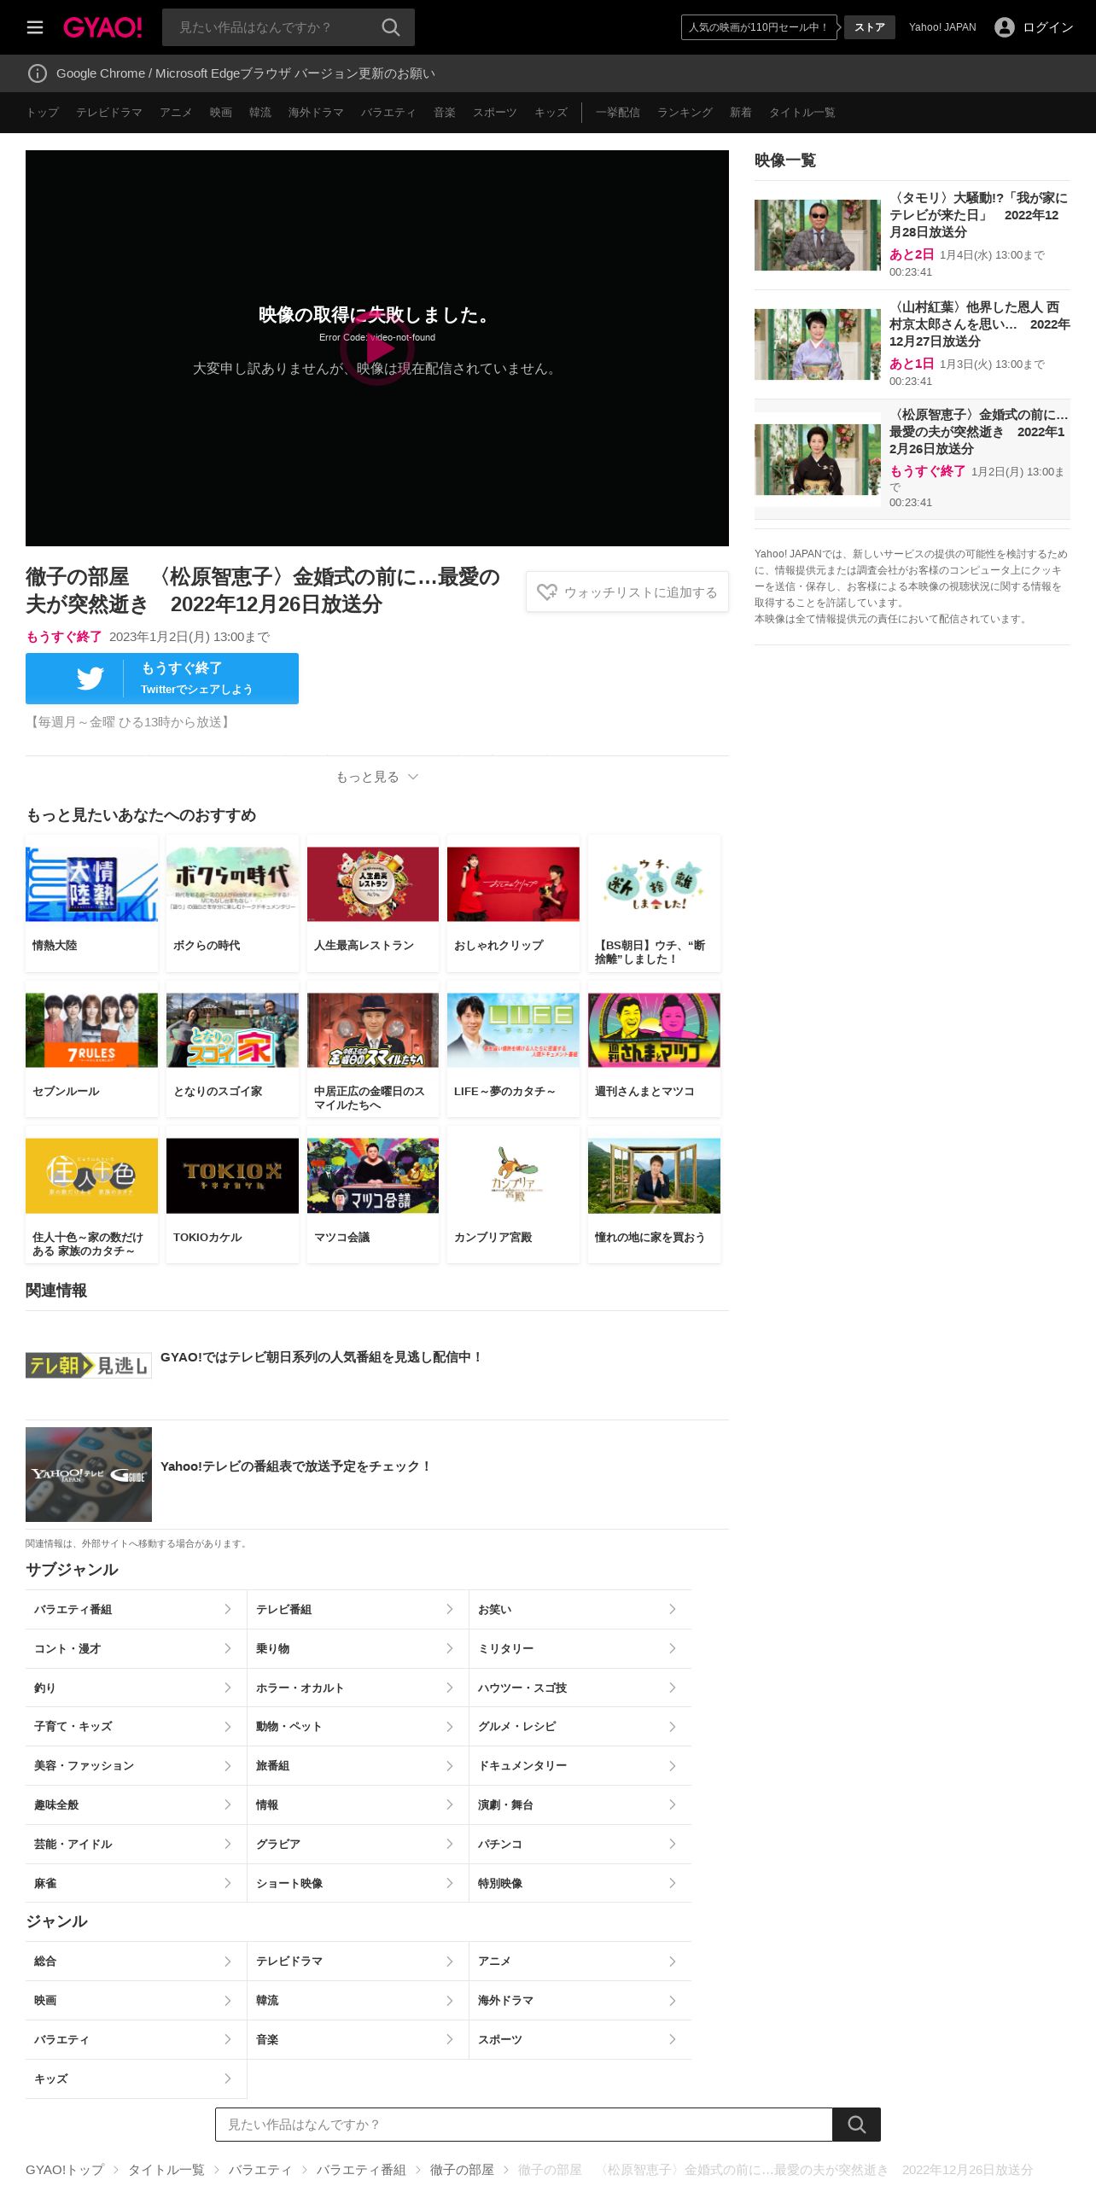Screen dimensions: 1096x2192
Task: Click the arrow beside 麻雀 subgenre
Action: (x=228, y=1883)
